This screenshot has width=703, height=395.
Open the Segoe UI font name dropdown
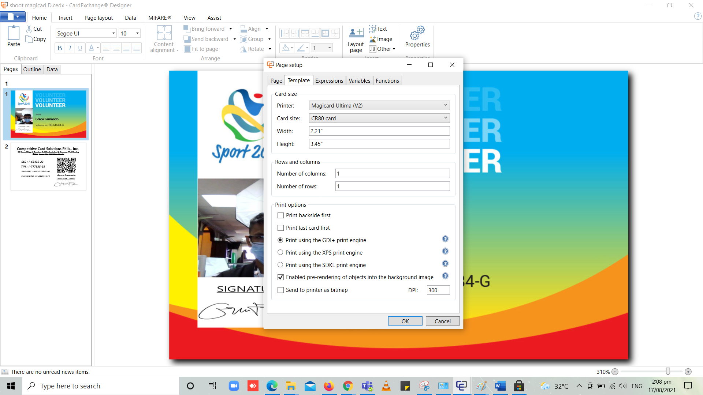[x=114, y=33]
